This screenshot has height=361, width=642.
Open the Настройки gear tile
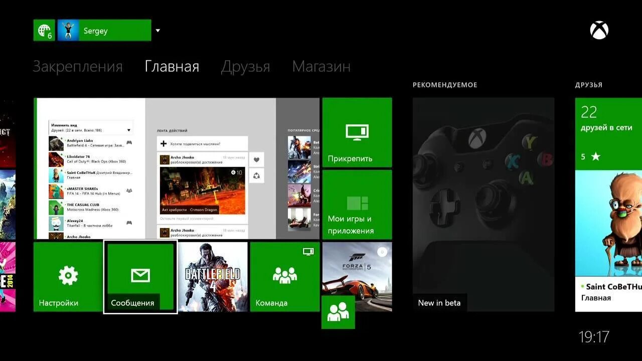[x=68, y=277]
